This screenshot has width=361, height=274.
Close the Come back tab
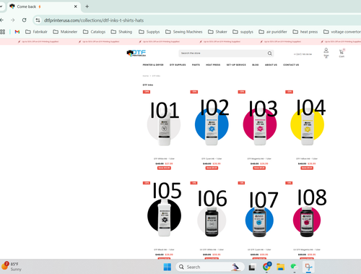click(76, 7)
